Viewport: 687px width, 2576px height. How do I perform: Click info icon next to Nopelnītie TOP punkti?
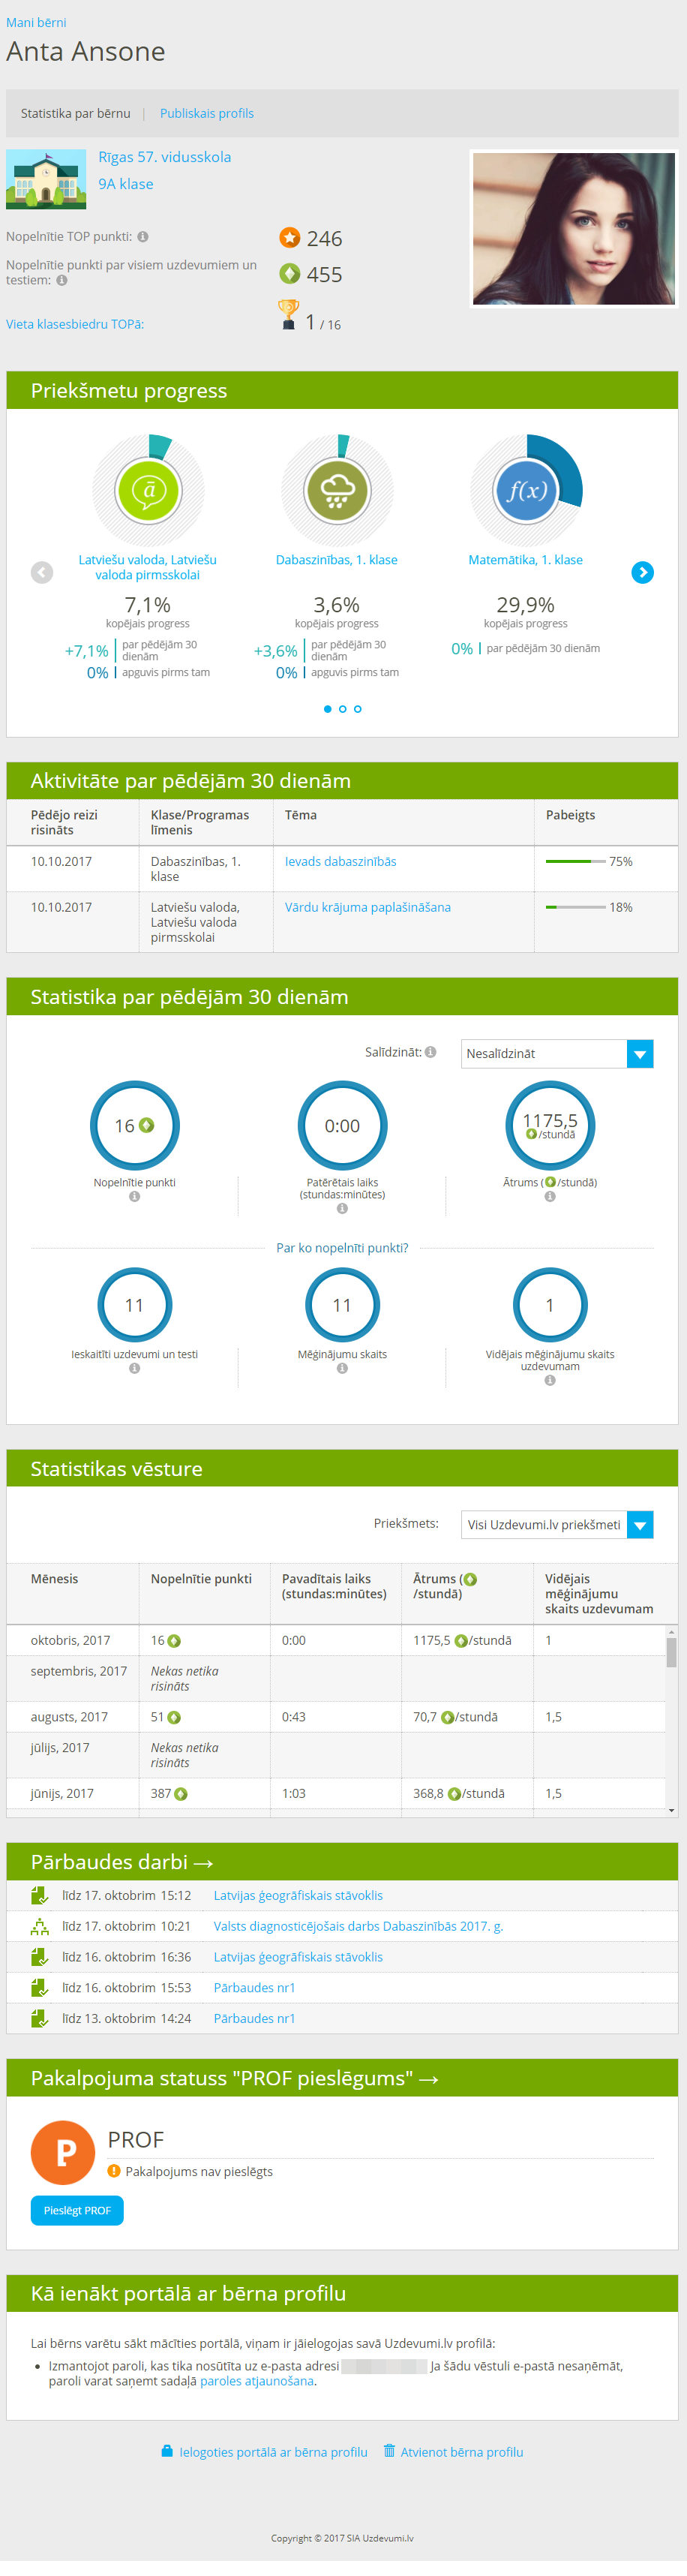coord(143,237)
